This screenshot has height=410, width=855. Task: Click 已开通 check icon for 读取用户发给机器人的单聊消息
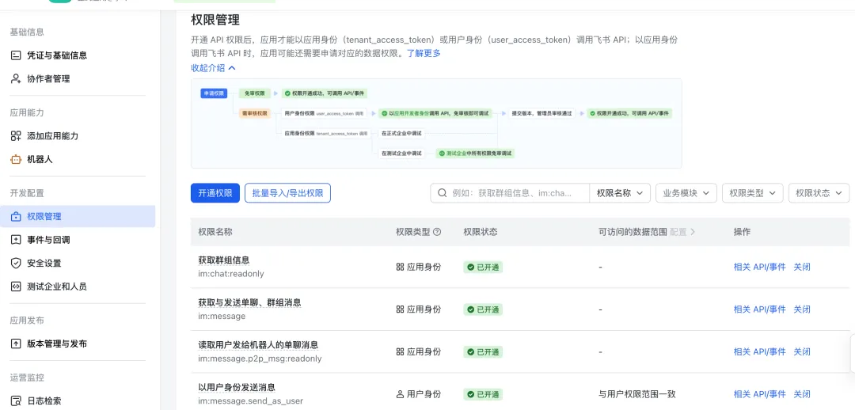tap(470, 352)
